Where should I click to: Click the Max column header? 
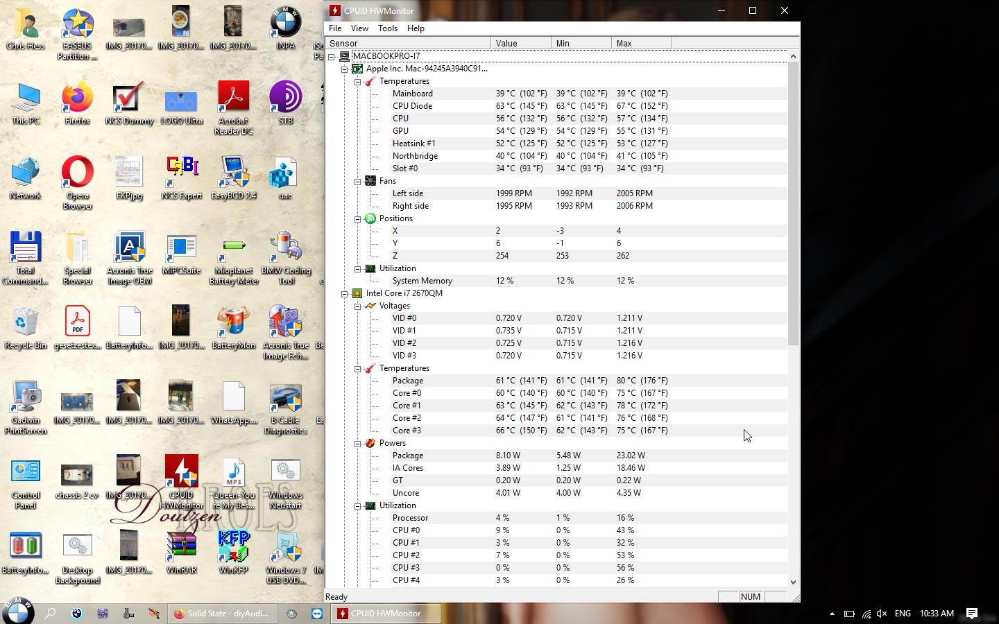(x=642, y=43)
